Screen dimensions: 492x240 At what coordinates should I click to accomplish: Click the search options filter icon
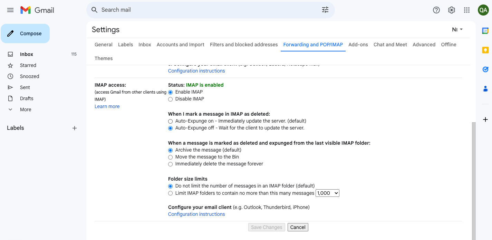point(325,10)
